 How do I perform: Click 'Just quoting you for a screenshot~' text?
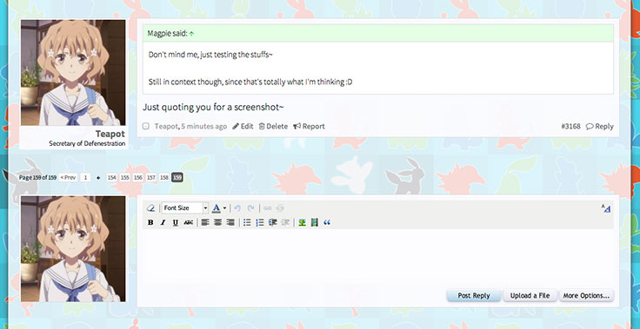click(213, 108)
